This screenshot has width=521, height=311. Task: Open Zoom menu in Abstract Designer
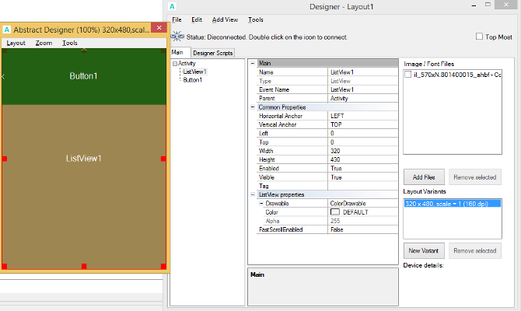pyautogui.click(x=44, y=44)
